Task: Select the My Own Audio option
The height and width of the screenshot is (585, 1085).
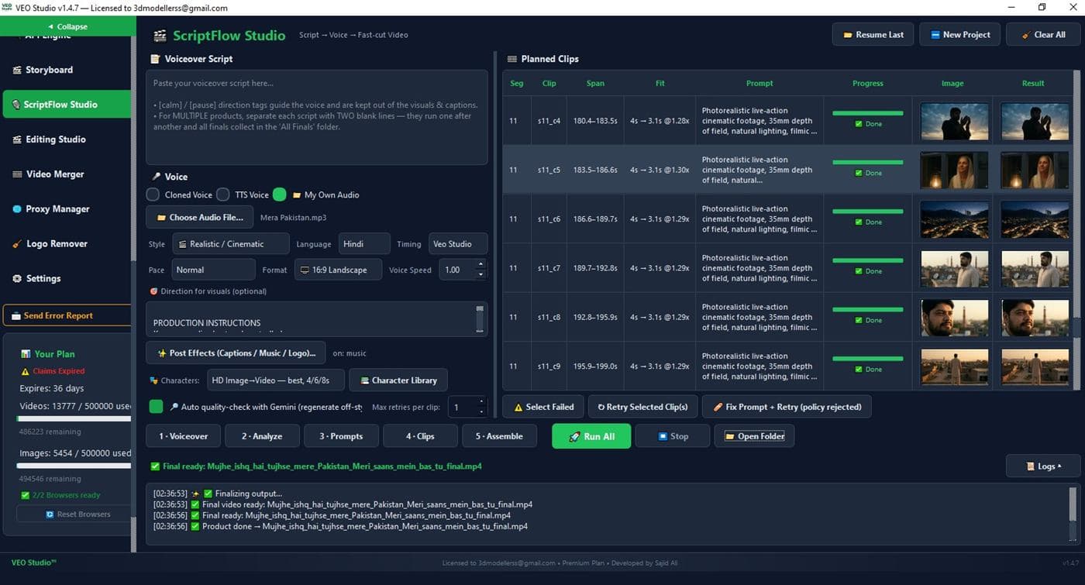Action: pos(280,194)
